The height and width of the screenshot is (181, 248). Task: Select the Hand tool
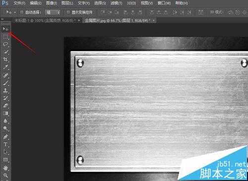click(5, 168)
